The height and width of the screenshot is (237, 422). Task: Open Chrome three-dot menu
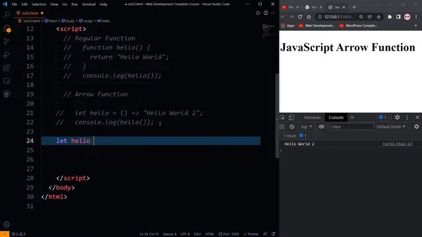[416, 16]
